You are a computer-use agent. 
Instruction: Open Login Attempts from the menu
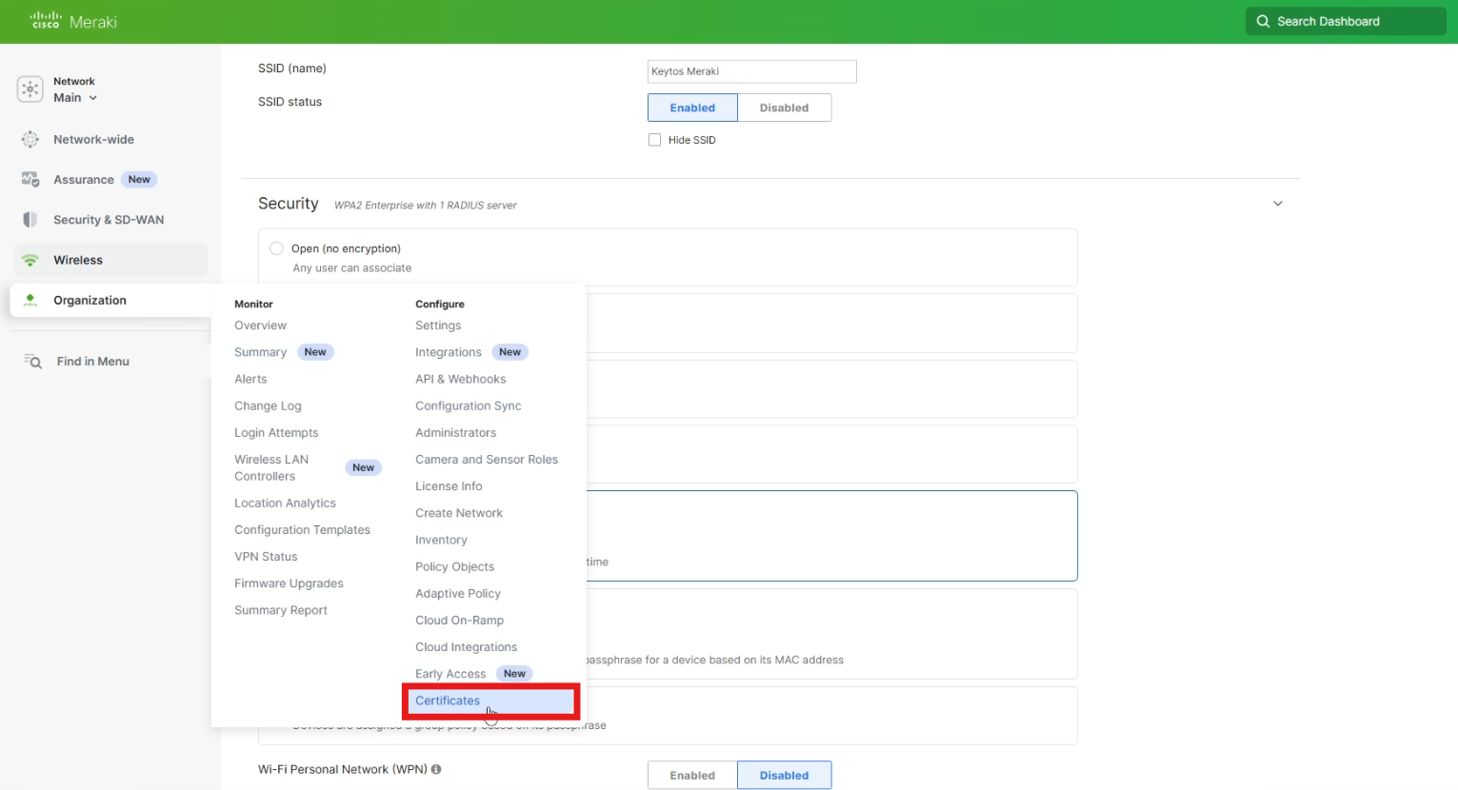276,433
